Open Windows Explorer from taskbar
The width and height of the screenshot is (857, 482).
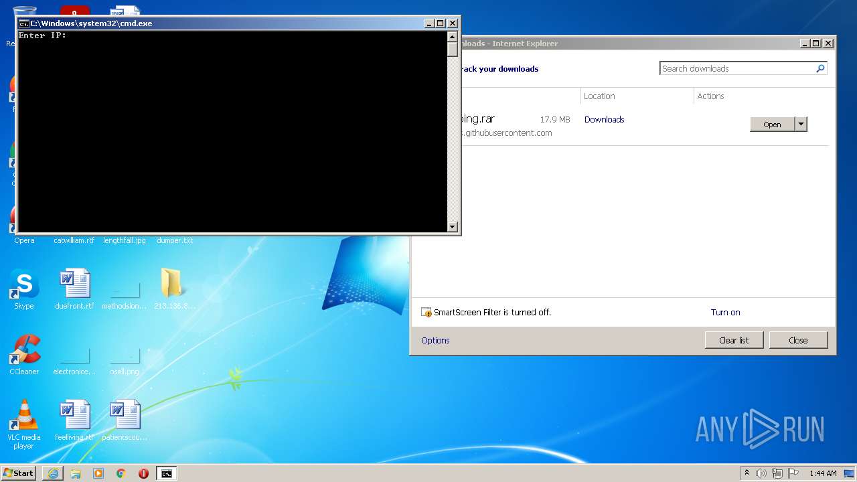tap(76, 473)
